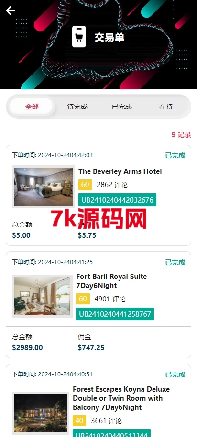
Task: Click Forest Escapes Koyna Deluxe title
Action: pyautogui.click(x=121, y=398)
